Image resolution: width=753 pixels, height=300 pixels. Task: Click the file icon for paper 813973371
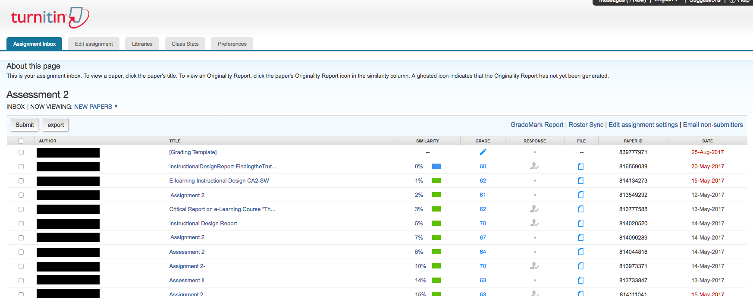(x=581, y=266)
